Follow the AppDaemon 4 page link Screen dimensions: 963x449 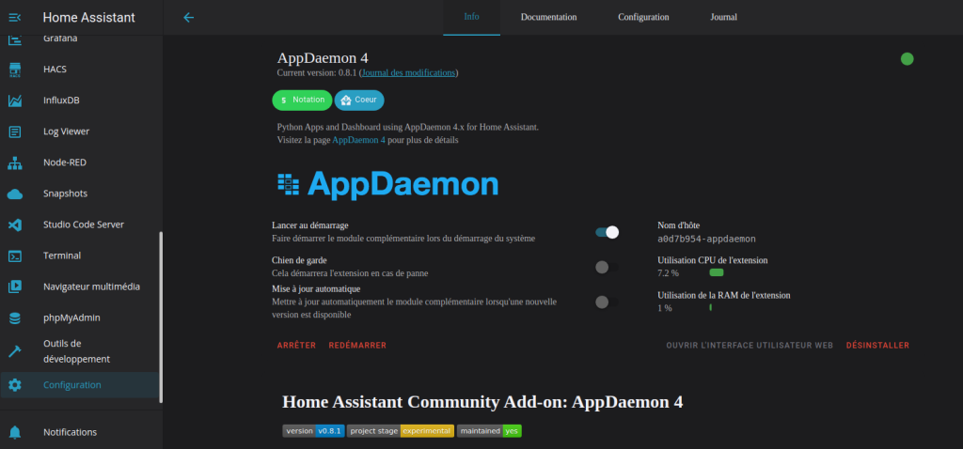tap(358, 140)
